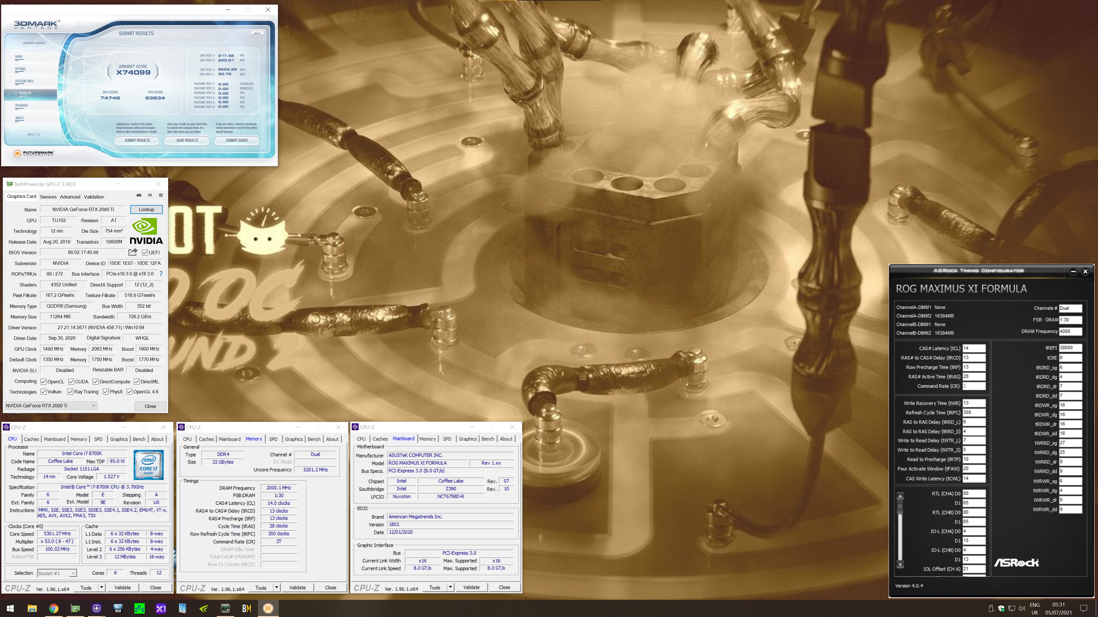1098x617 pixels.
Task: Toggle the Vulkan checkbox
Action: [x=43, y=392]
